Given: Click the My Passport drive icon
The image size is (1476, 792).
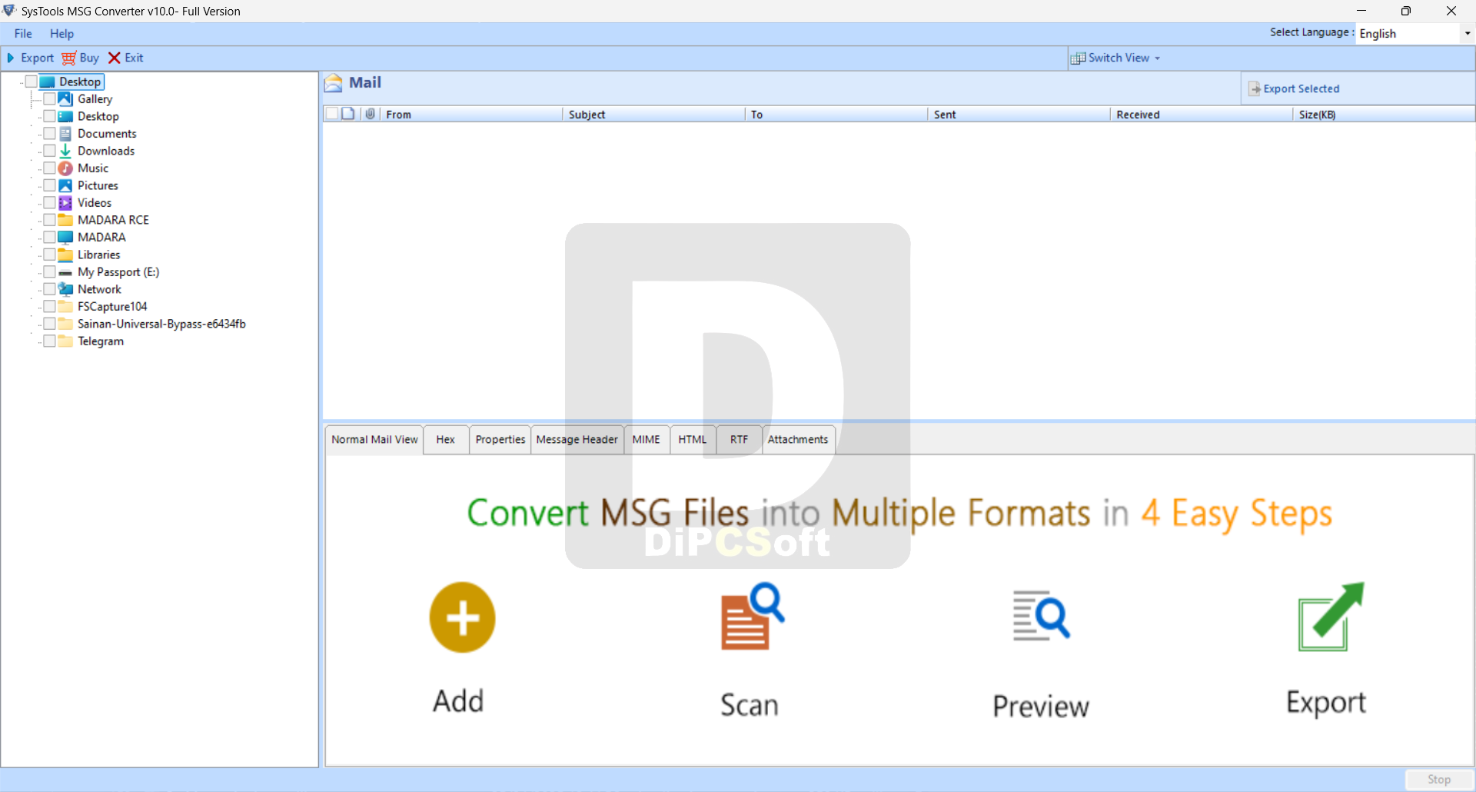Looking at the screenshot, I should pos(65,272).
